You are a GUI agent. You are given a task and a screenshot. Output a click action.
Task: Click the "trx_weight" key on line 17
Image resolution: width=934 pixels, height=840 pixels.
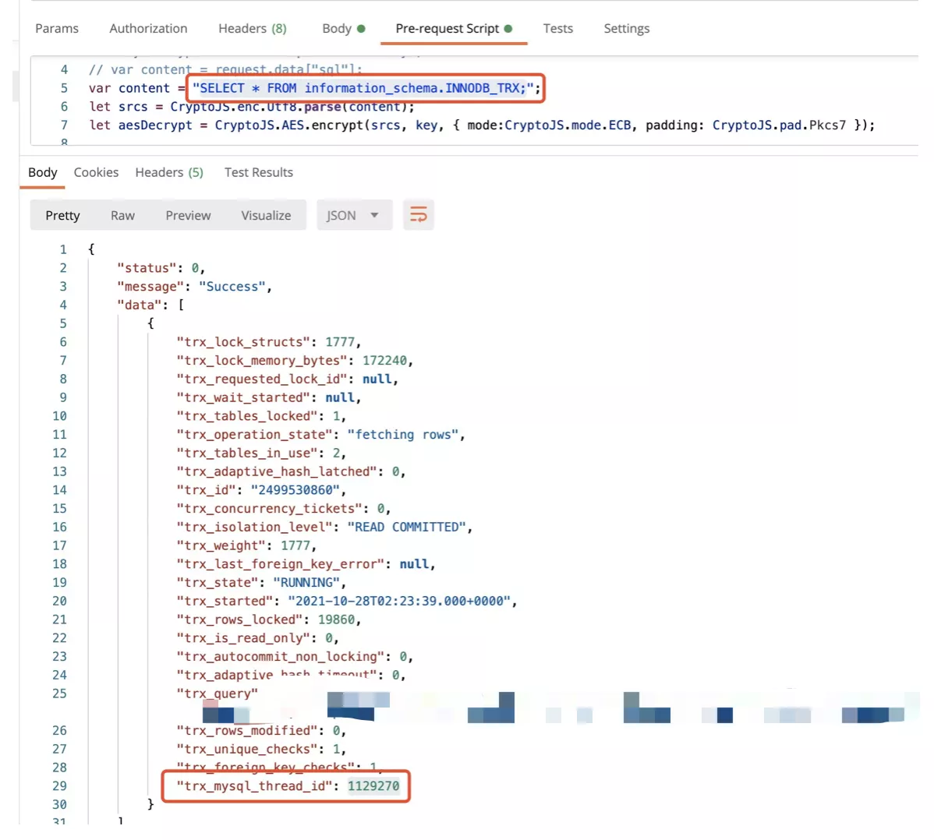[x=221, y=545]
